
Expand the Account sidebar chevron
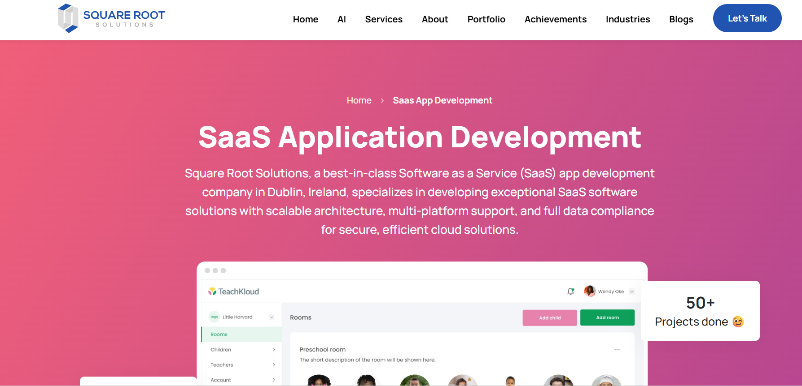[274, 380]
